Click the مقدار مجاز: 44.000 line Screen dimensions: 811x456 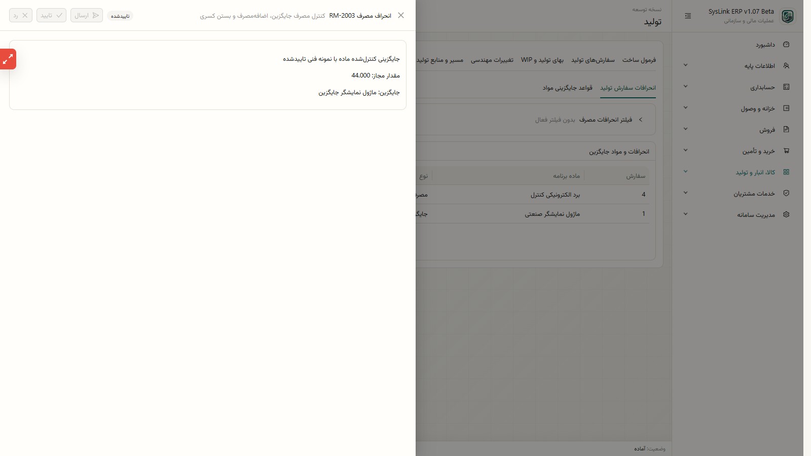pos(376,75)
